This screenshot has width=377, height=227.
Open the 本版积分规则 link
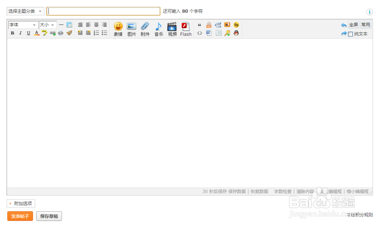(360, 215)
